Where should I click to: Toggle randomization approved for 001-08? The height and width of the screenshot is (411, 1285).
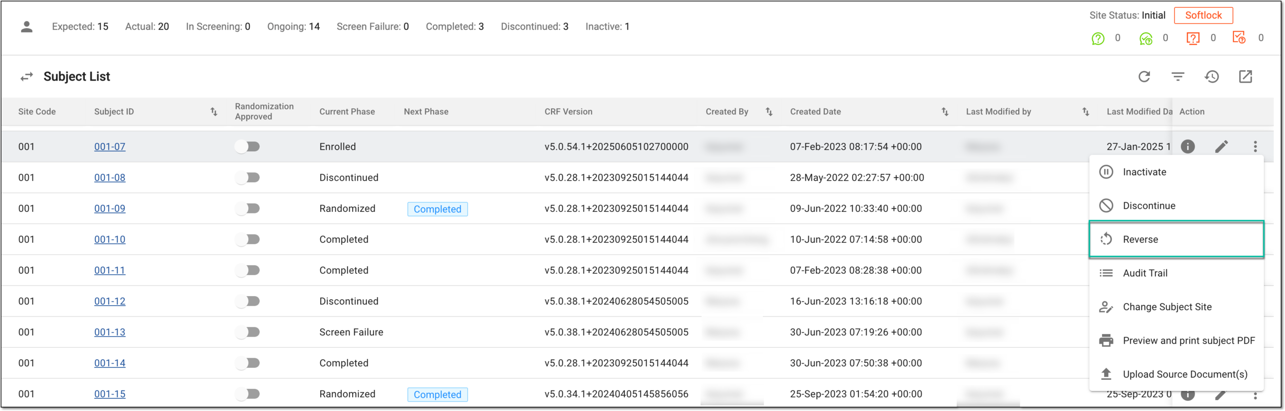coord(247,178)
